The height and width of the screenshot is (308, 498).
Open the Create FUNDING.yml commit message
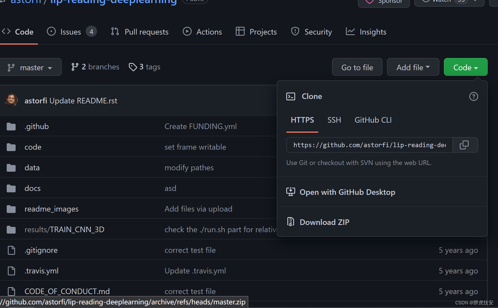201,127
